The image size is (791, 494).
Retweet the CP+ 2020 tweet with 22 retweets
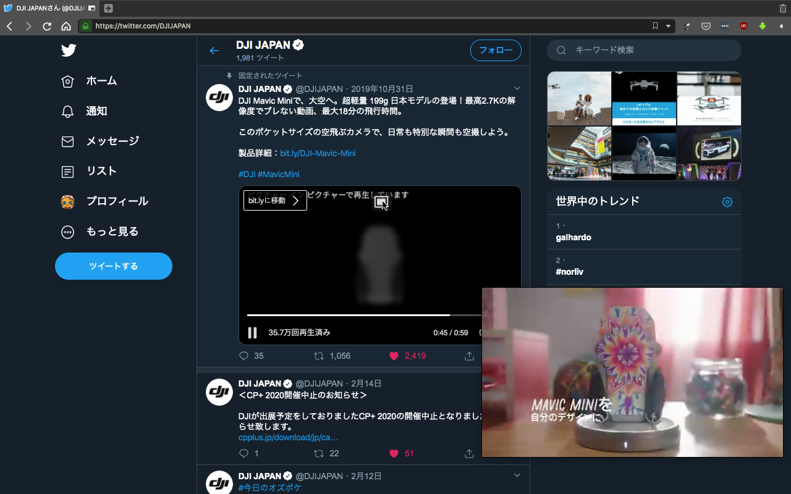(x=319, y=454)
